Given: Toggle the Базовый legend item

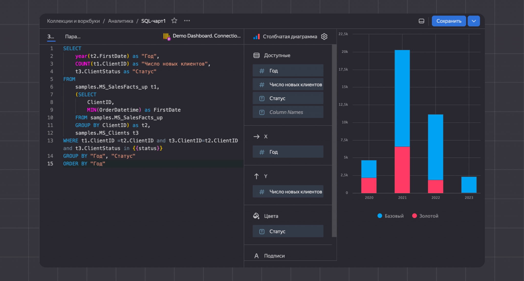Looking at the screenshot, I should click(390, 216).
